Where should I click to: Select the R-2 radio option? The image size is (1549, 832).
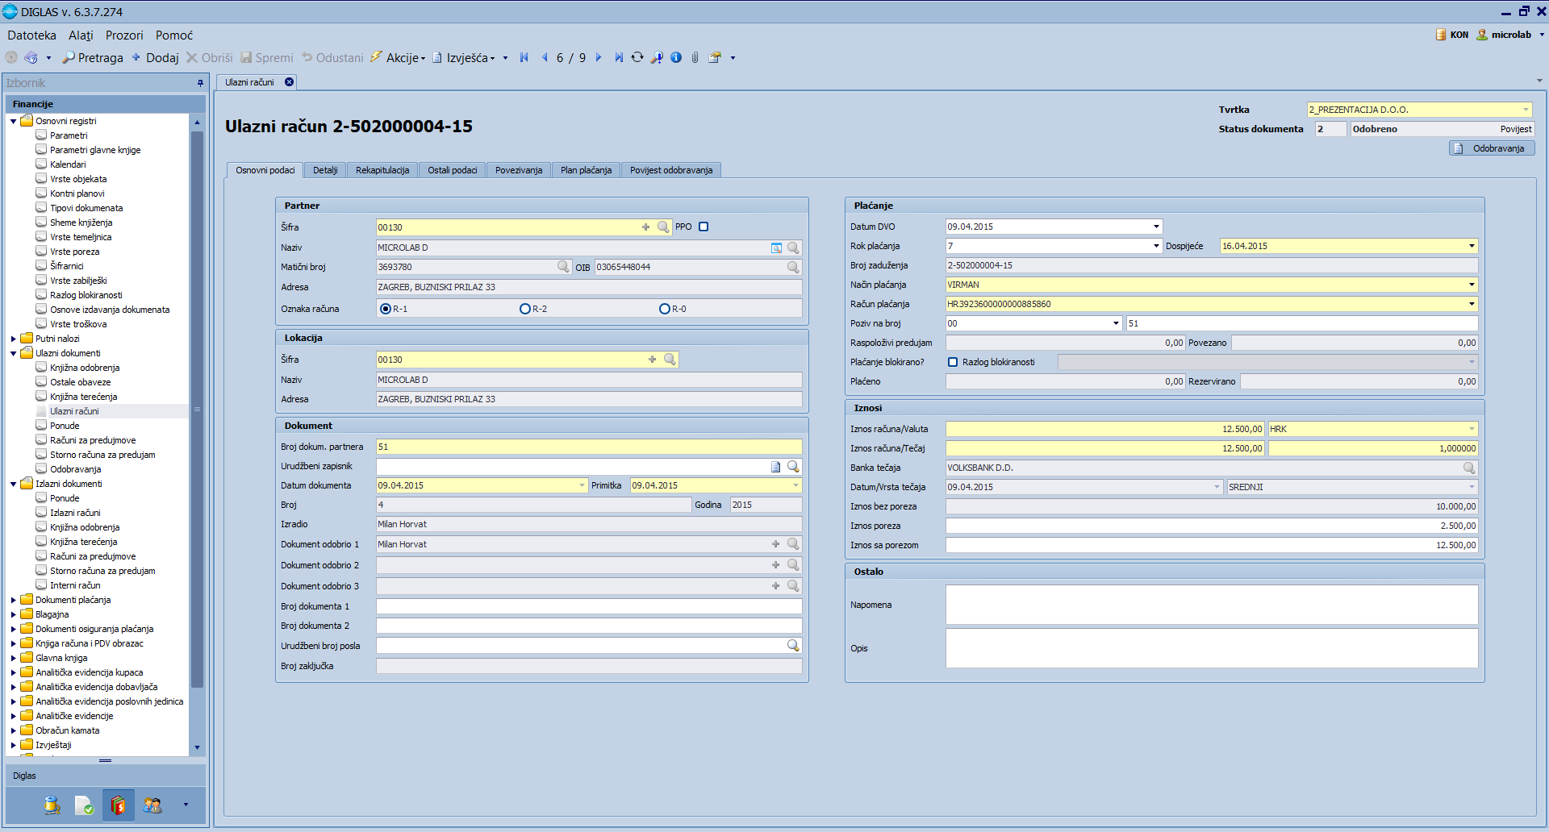525,309
